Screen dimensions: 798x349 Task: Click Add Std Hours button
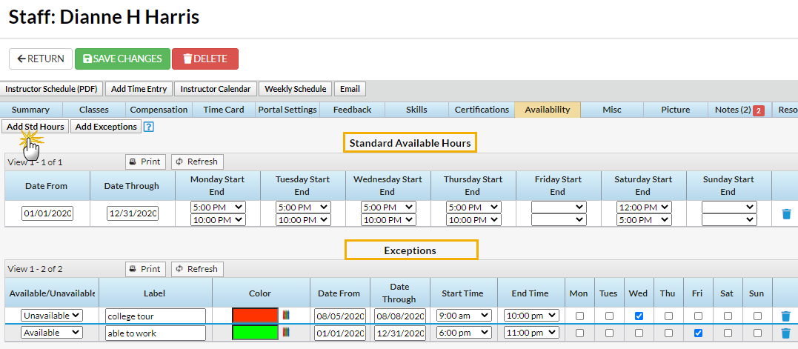[x=35, y=127]
